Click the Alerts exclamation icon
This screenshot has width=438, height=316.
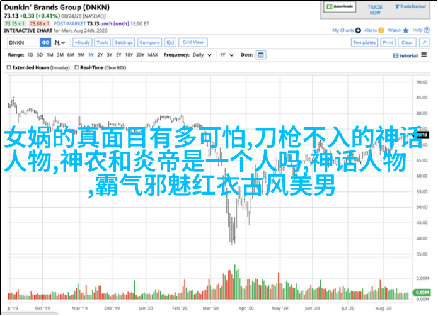381,30
